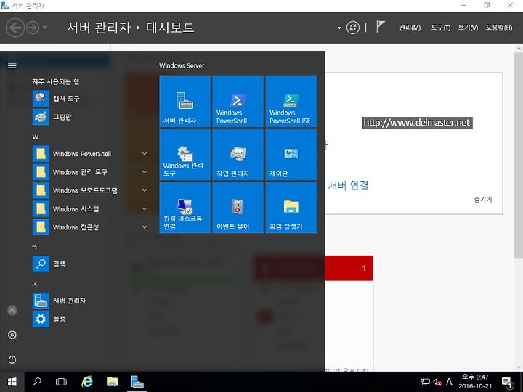Open the Windows PowerShell ISE tile
This screenshot has width=523, height=392.
291,102
